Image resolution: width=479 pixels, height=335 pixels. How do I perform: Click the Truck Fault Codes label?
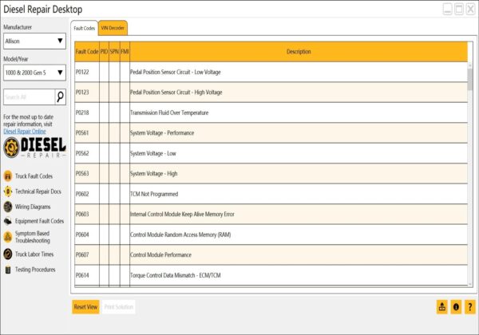click(34, 176)
